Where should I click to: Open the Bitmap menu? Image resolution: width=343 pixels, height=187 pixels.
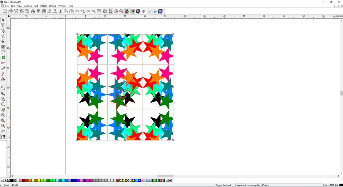53,6
